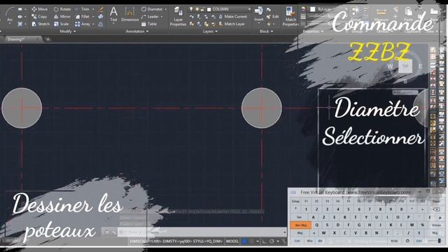Expand the Block panel
Viewport: 448px width, 252px height.
[x=266, y=31]
